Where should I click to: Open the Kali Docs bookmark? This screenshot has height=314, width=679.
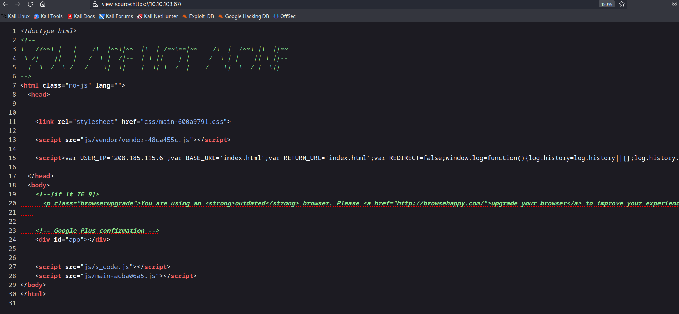(x=81, y=16)
